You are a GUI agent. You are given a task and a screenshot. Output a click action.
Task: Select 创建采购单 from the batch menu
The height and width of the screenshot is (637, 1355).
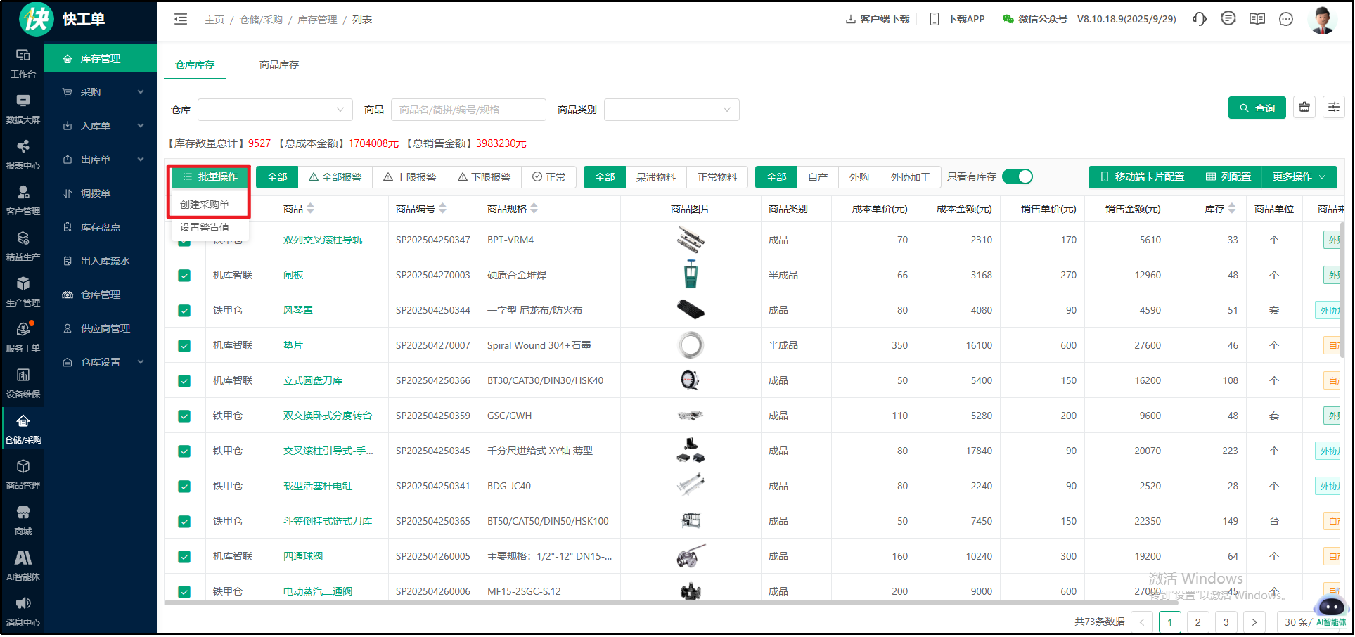point(205,205)
